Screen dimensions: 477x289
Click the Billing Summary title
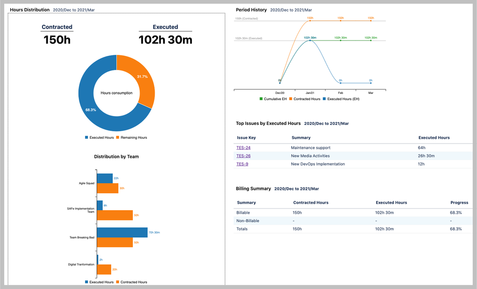point(253,189)
